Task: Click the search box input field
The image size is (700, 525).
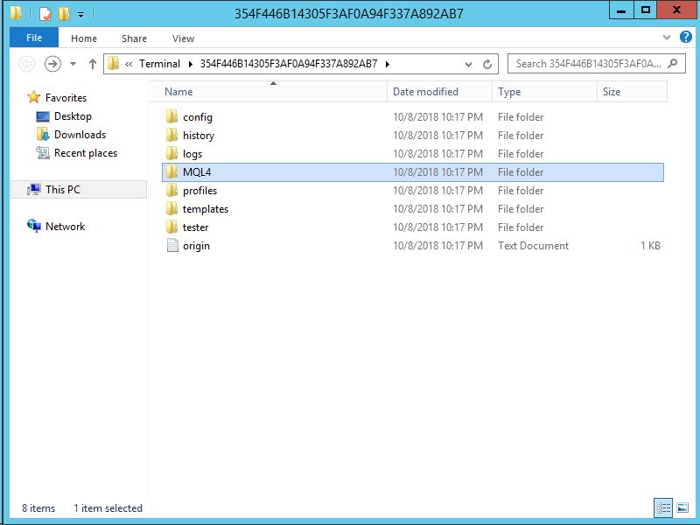Action: point(586,64)
